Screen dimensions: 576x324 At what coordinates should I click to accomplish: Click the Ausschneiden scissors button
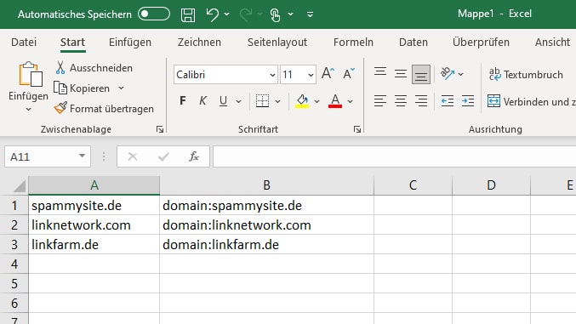pyautogui.click(x=94, y=68)
